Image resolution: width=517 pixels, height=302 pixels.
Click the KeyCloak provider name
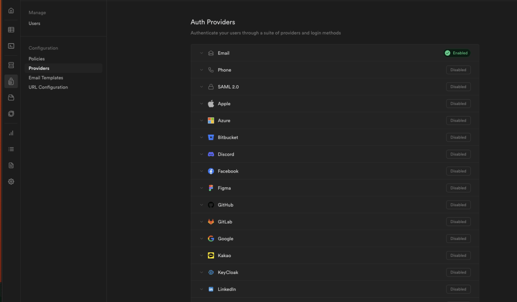click(x=228, y=272)
